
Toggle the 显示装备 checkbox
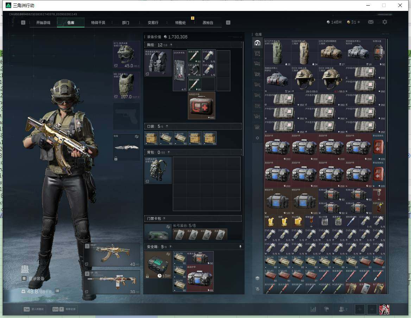click(24, 278)
